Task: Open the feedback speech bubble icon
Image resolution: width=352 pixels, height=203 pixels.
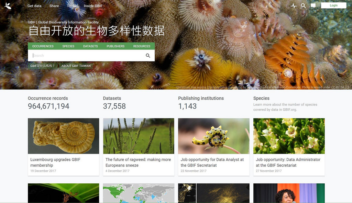Action: point(313,6)
